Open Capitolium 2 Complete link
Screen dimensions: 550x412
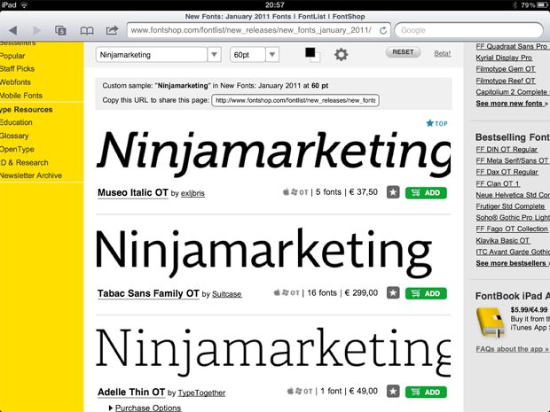click(513, 92)
